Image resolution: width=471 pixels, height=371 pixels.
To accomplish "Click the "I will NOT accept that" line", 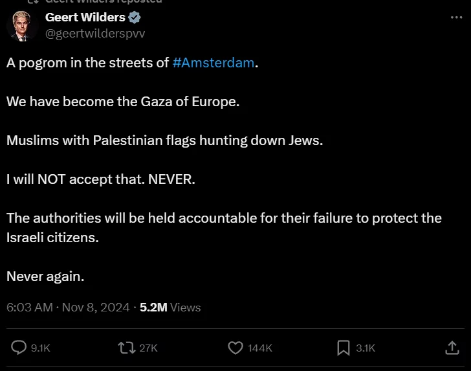I will coord(100,179).
